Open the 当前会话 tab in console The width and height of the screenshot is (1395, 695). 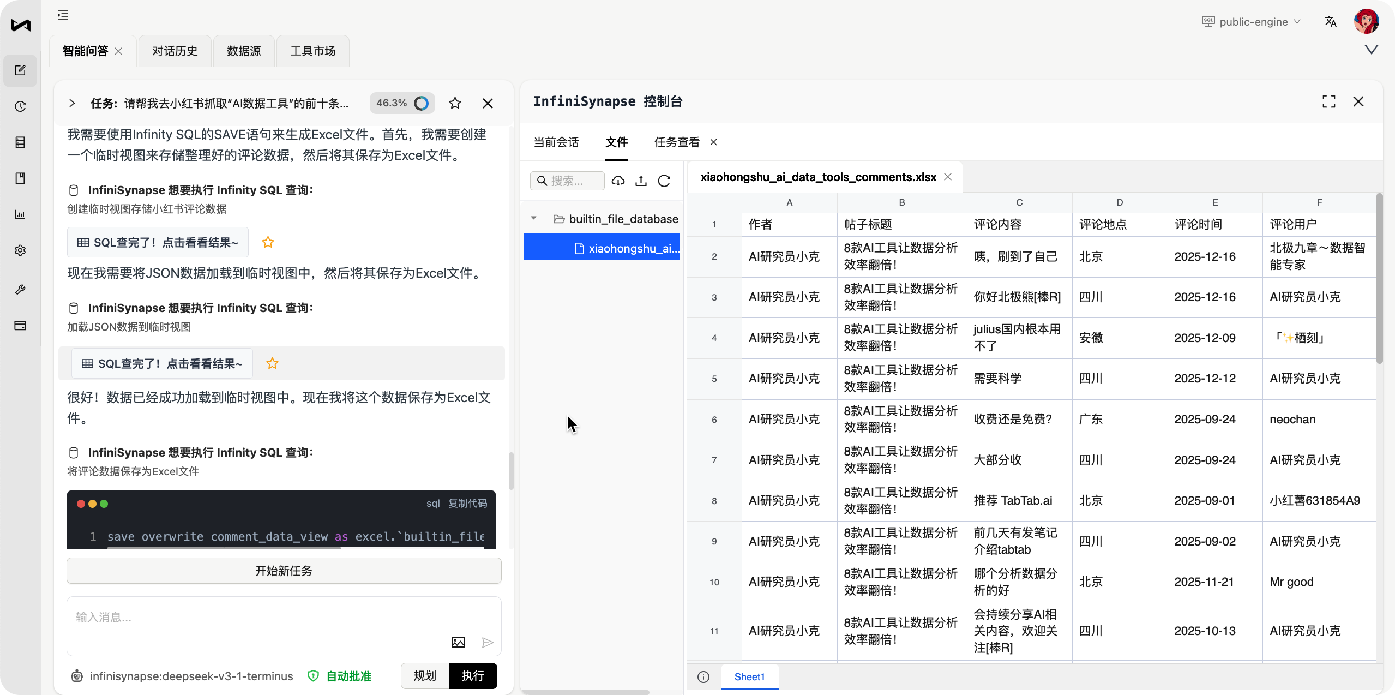[x=556, y=142]
